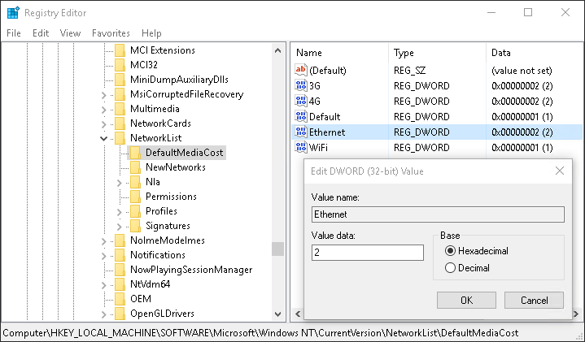Viewport: 585px width, 342px height.
Task: Open the View menu
Action: pos(70,33)
